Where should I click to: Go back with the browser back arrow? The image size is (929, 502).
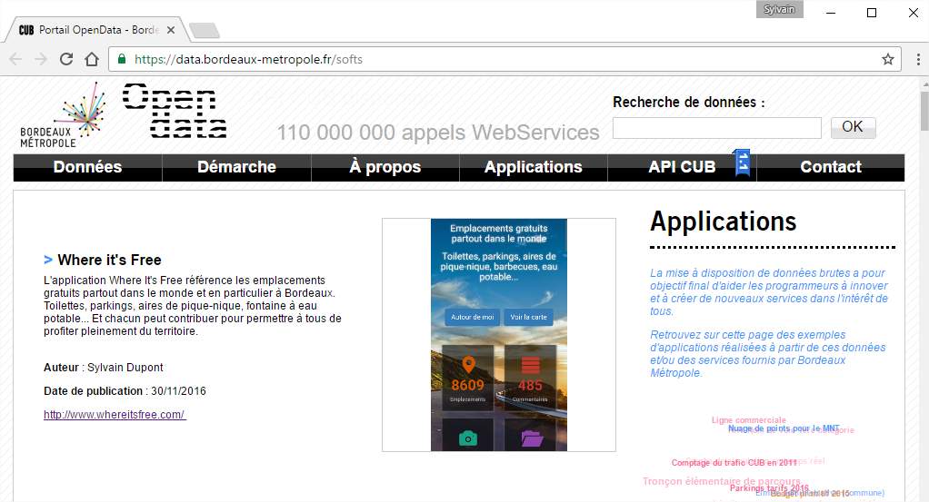[x=16, y=59]
